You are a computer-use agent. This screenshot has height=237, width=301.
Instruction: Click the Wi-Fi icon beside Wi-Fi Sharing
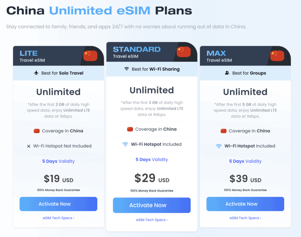127,69
